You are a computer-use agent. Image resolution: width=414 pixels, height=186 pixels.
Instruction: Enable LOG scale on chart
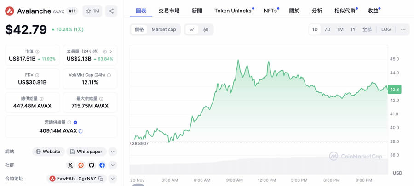click(x=386, y=29)
